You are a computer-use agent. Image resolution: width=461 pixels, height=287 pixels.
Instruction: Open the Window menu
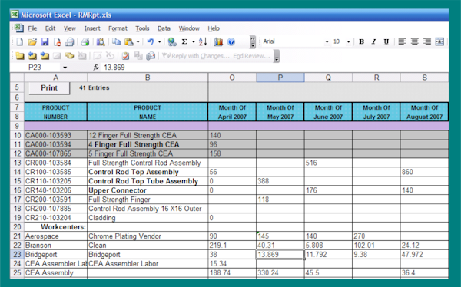click(x=189, y=28)
